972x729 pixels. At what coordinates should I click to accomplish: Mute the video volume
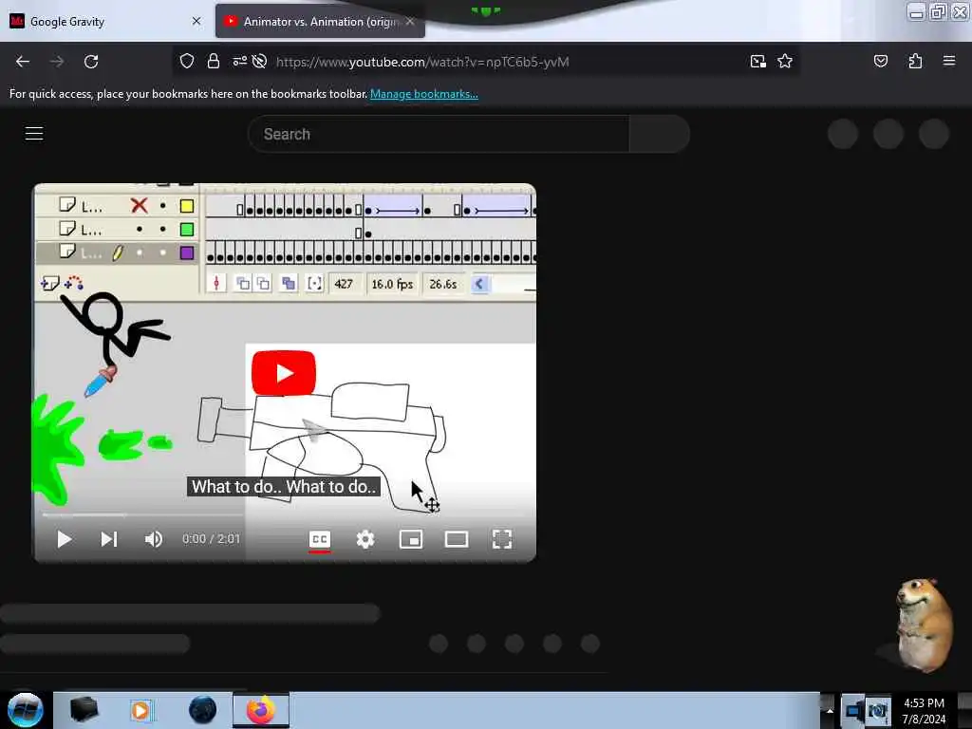[x=154, y=539]
